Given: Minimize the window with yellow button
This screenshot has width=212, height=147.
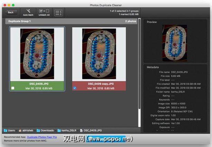Looking at the screenshot, I should 9,5.
